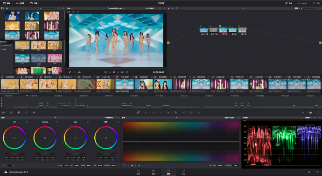
Task: Reset the Gain color wheel
Action: (88, 122)
